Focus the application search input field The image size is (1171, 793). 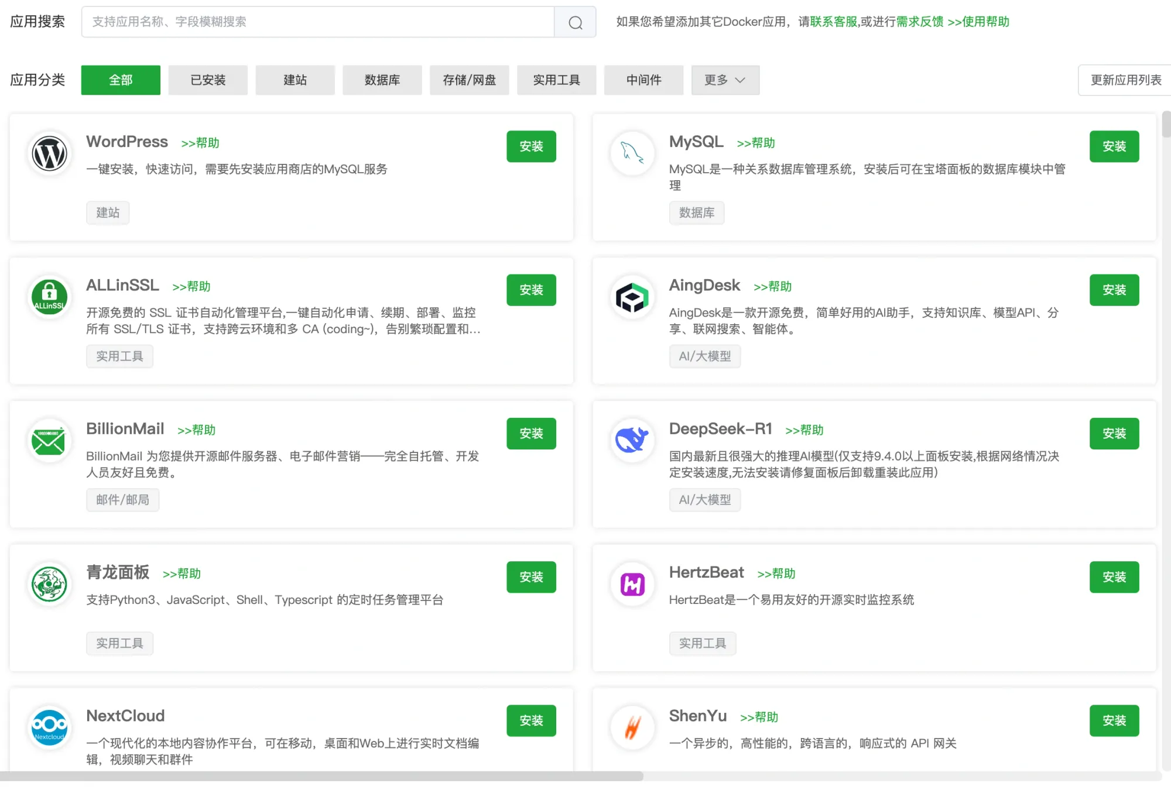318,22
